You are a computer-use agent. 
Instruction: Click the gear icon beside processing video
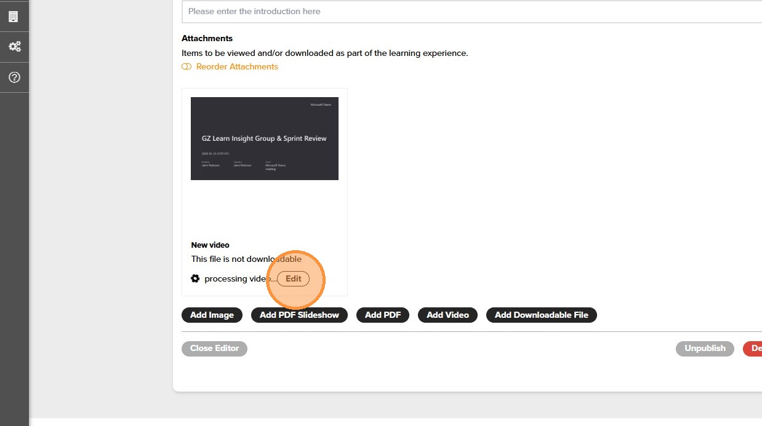195,278
